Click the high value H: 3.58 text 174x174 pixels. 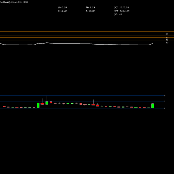(90, 7)
